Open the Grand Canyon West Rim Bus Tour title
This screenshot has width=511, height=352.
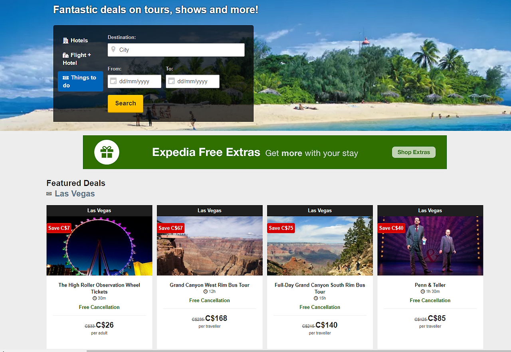coord(210,285)
